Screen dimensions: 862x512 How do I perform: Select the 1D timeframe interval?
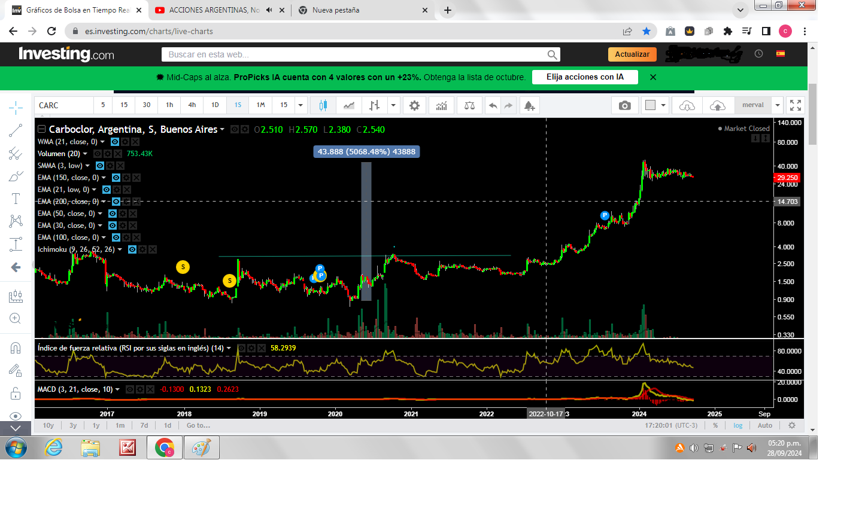point(215,105)
